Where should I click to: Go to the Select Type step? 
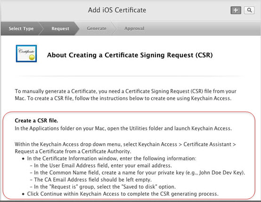point(21,28)
